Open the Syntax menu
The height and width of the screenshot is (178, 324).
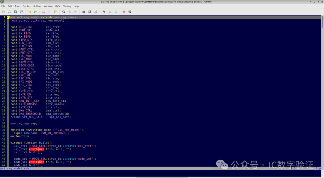click(27, 6)
